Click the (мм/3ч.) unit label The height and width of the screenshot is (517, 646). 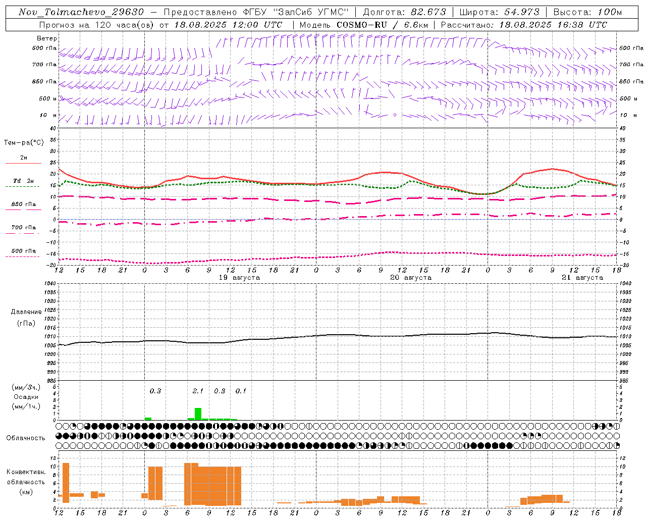pyautogui.click(x=26, y=387)
